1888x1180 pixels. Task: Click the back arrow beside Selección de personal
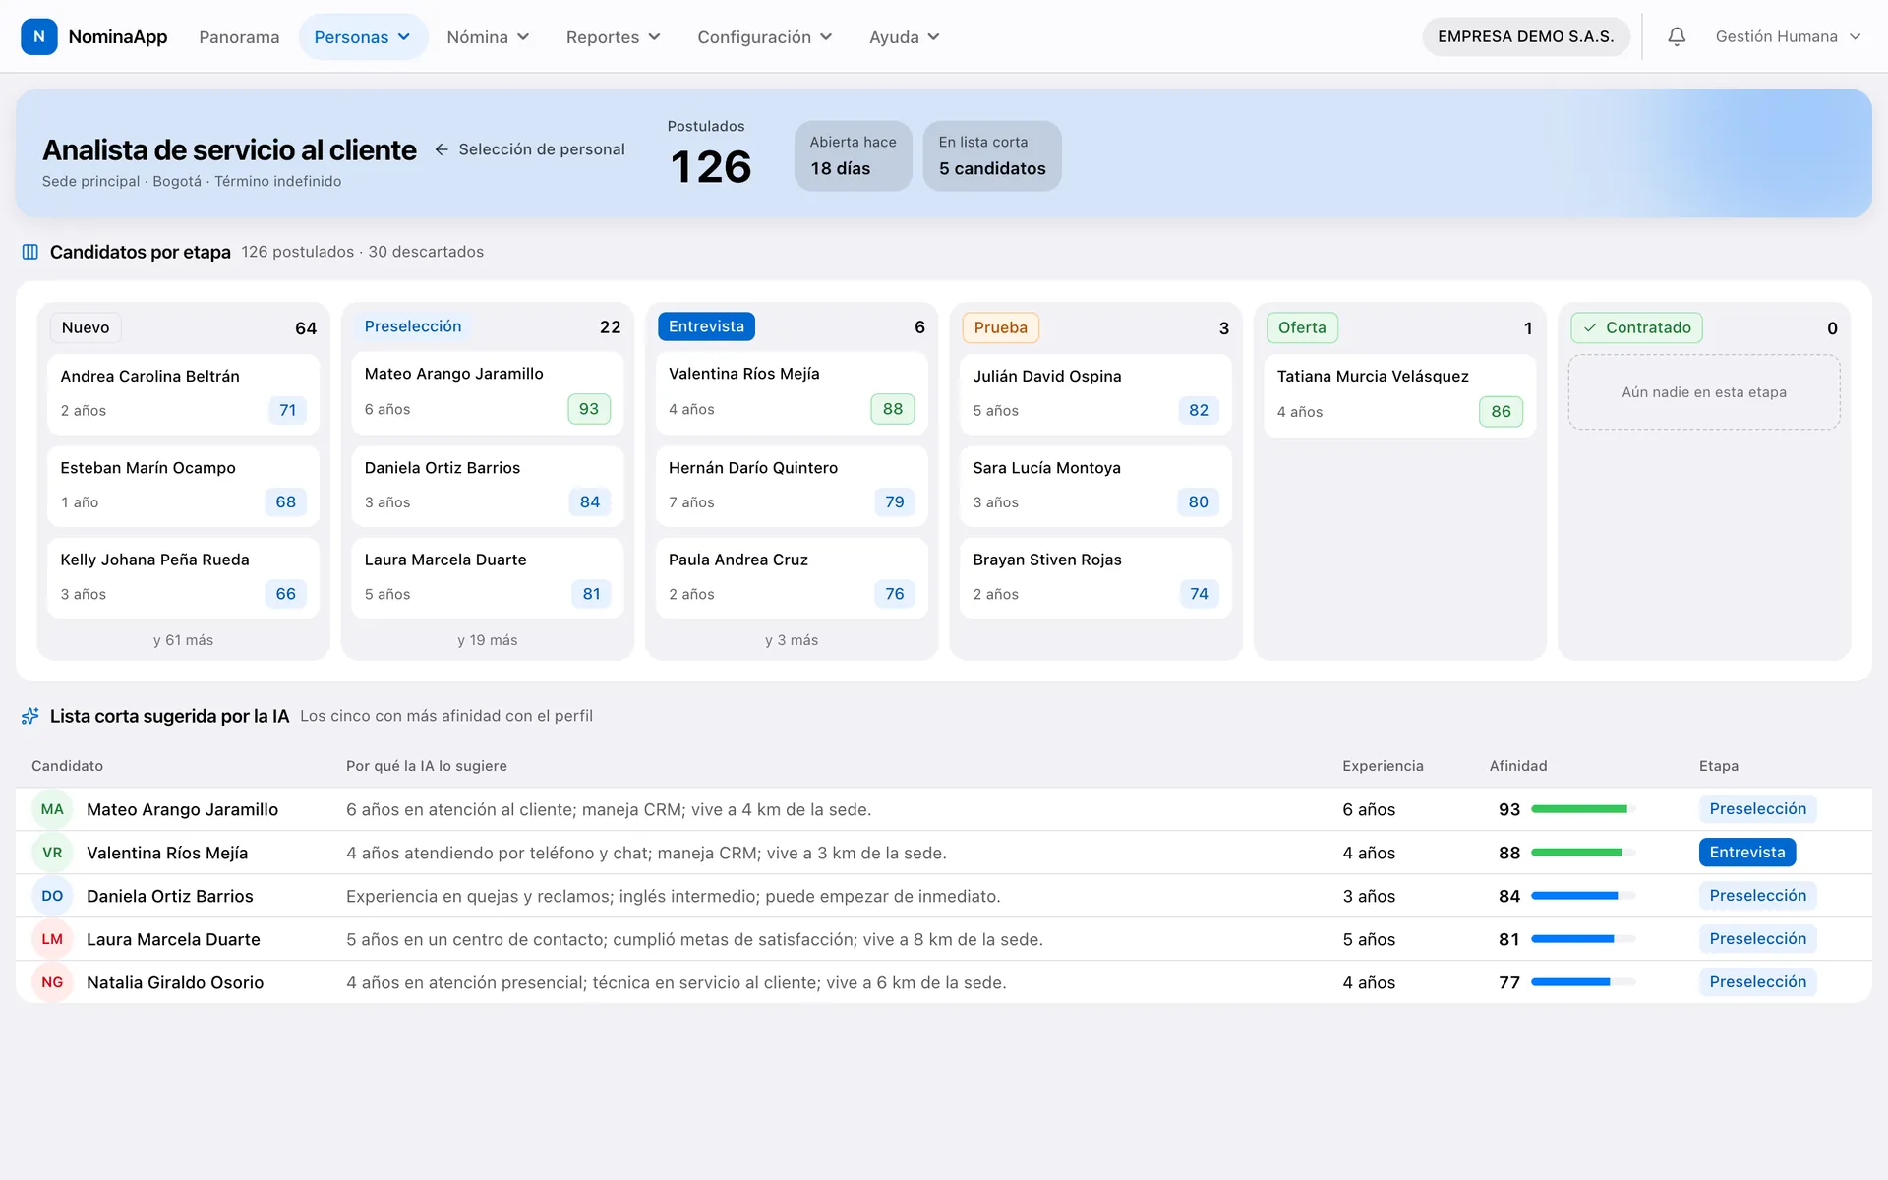pos(442,149)
